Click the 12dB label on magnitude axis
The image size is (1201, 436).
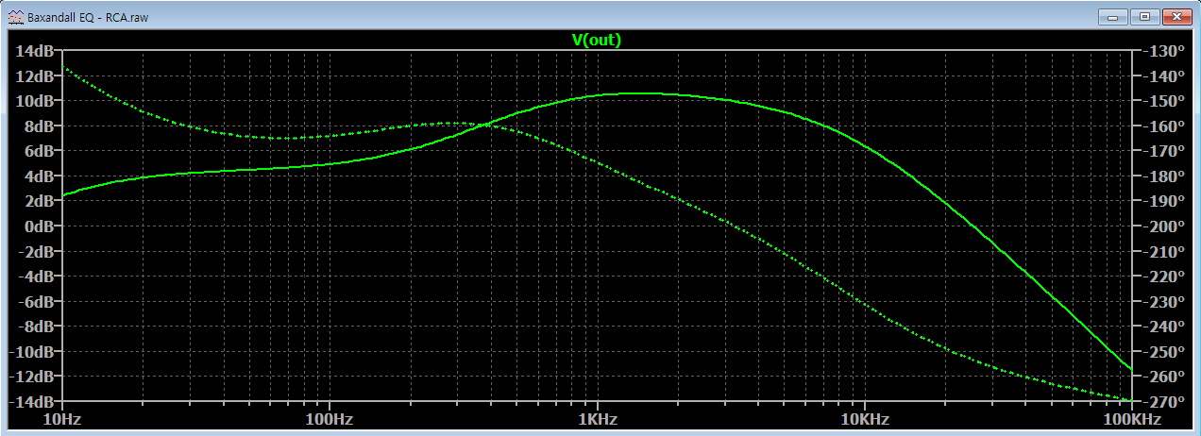[x=37, y=75]
